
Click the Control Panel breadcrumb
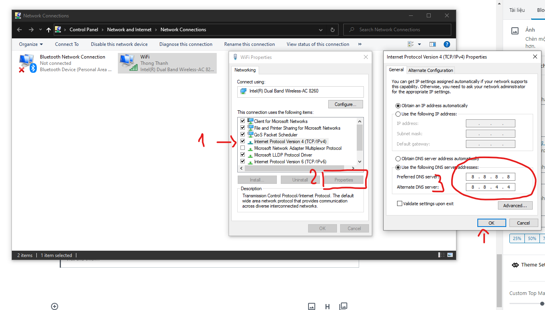coord(84,30)
